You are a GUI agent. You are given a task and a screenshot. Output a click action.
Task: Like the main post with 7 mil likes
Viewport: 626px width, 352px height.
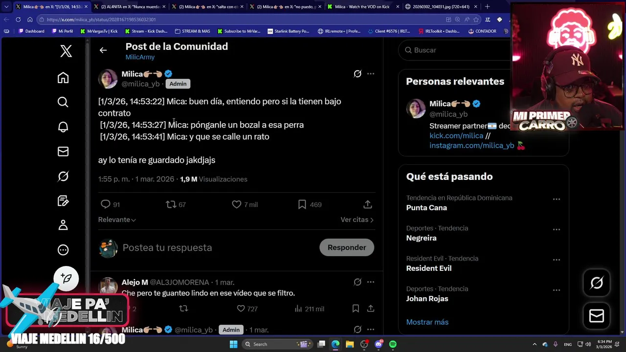(x=237, y=204)
